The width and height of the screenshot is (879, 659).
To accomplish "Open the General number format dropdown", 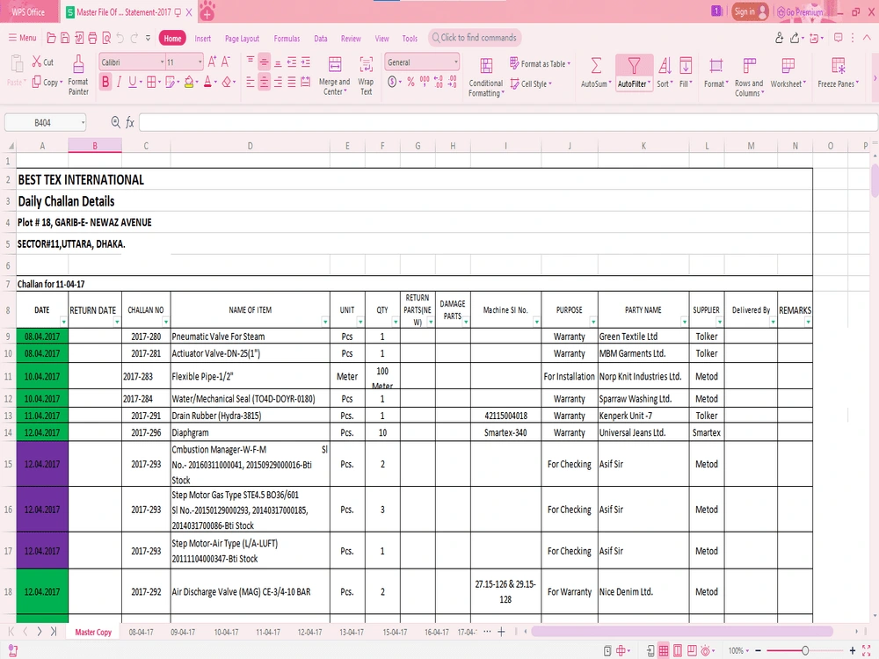I will coord(455,62).
